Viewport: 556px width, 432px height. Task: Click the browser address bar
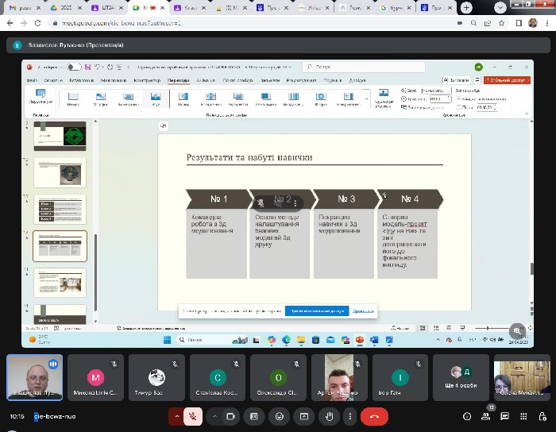(x=238, y=23)
